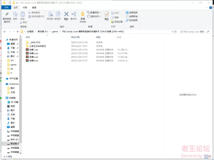The width and height of the screenshot is (214, 160).
Task: Collapse the ribbon with chevron arrow
Action: click(207, 8)
